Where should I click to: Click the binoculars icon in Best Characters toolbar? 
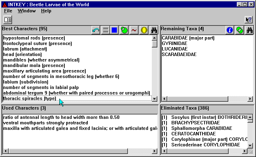pyautogui.click(x=154, y=30)
